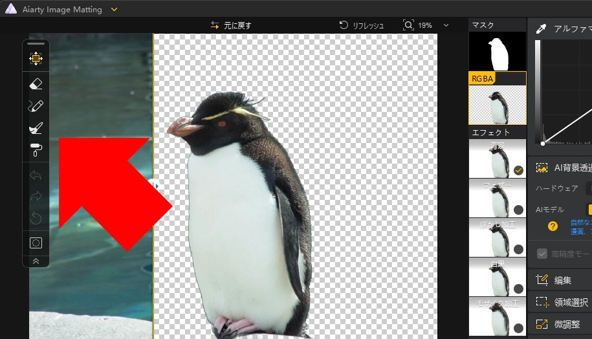Toggle the 背景 effect check circle

tap(518, 171)
